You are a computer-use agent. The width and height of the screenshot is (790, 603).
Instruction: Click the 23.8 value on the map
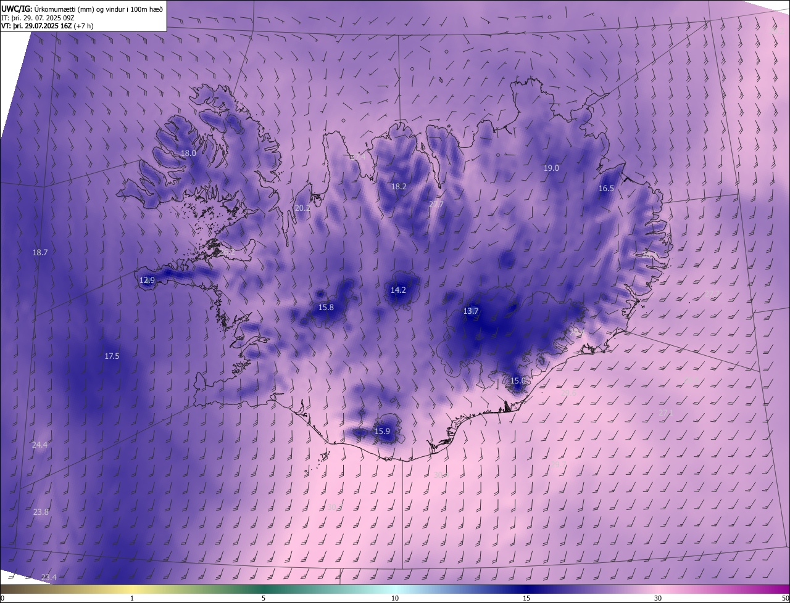tap(41, 512)
